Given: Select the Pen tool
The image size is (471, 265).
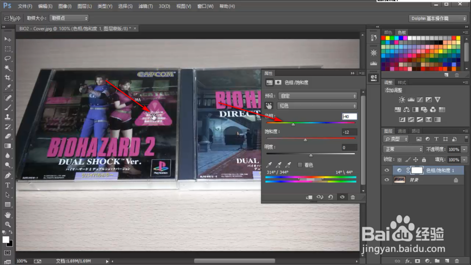Looking at the screenshot, I should click(x=8, y=176).
